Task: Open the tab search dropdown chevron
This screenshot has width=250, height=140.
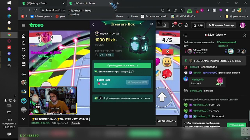Action: point(218,3)
